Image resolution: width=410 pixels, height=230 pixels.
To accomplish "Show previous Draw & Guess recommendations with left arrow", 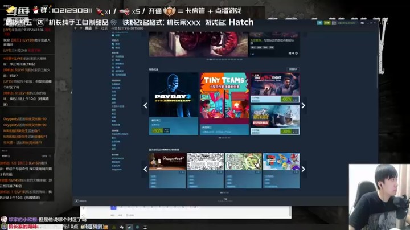I will coord(145,169).
